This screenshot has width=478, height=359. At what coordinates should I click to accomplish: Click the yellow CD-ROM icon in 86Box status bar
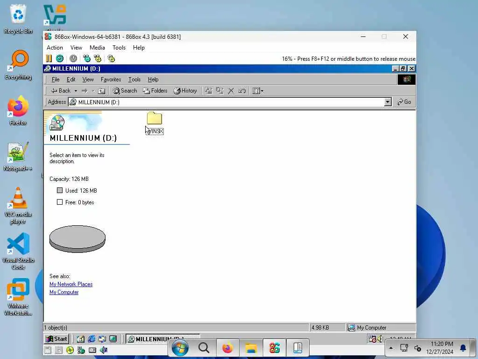(x=70, y=350)
